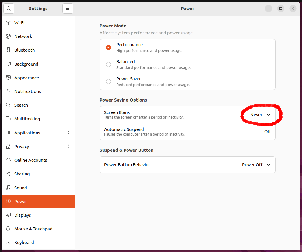
Task: Select the Power Saver radio button
Action: [x=108, y=81]
